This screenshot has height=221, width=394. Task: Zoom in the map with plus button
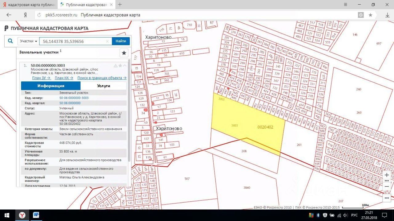coord(387,175)
